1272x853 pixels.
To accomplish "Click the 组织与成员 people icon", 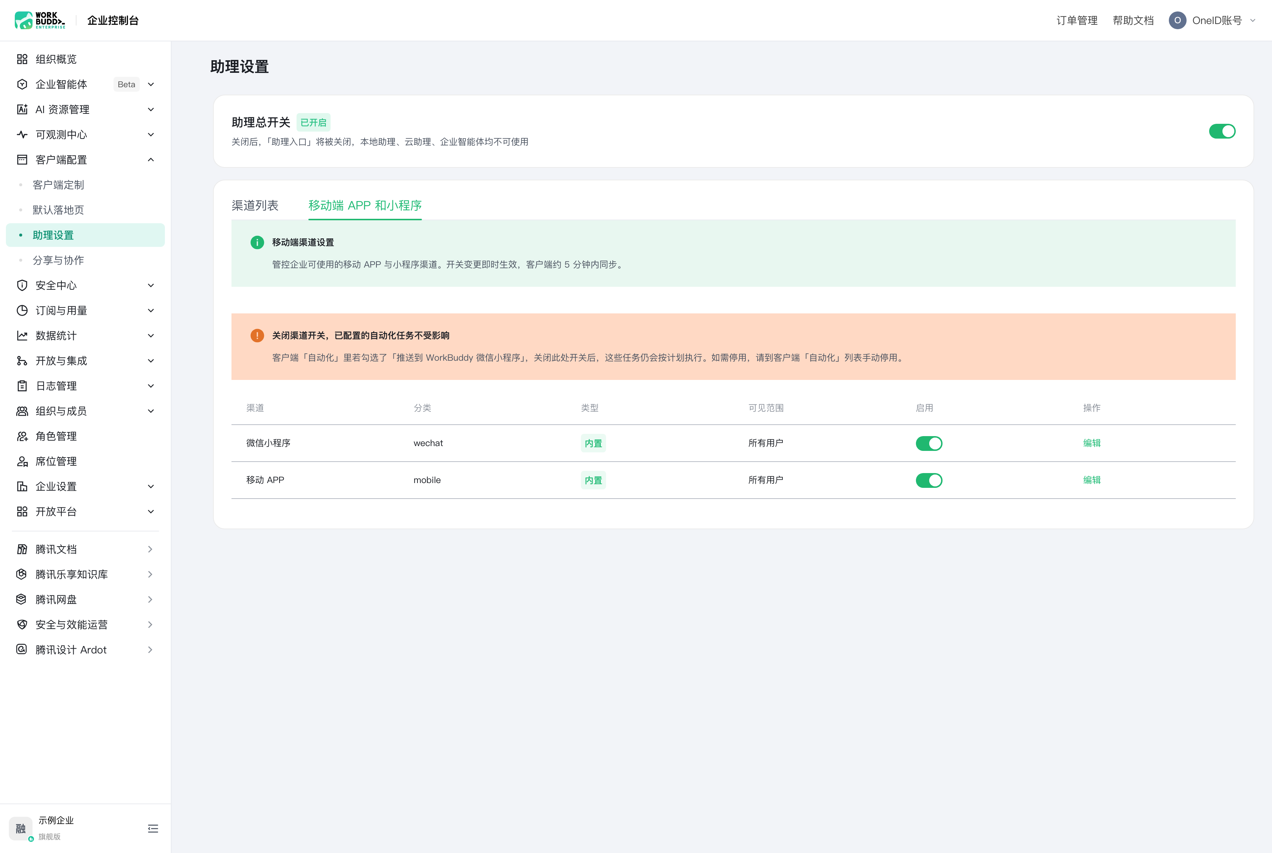I will coord(22,411).
